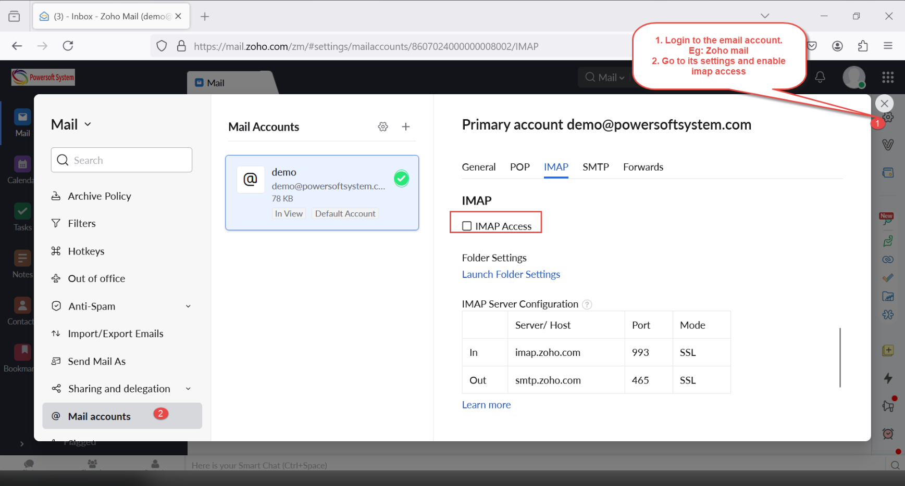Switch to the Forwards tab

tap(643, 167)
